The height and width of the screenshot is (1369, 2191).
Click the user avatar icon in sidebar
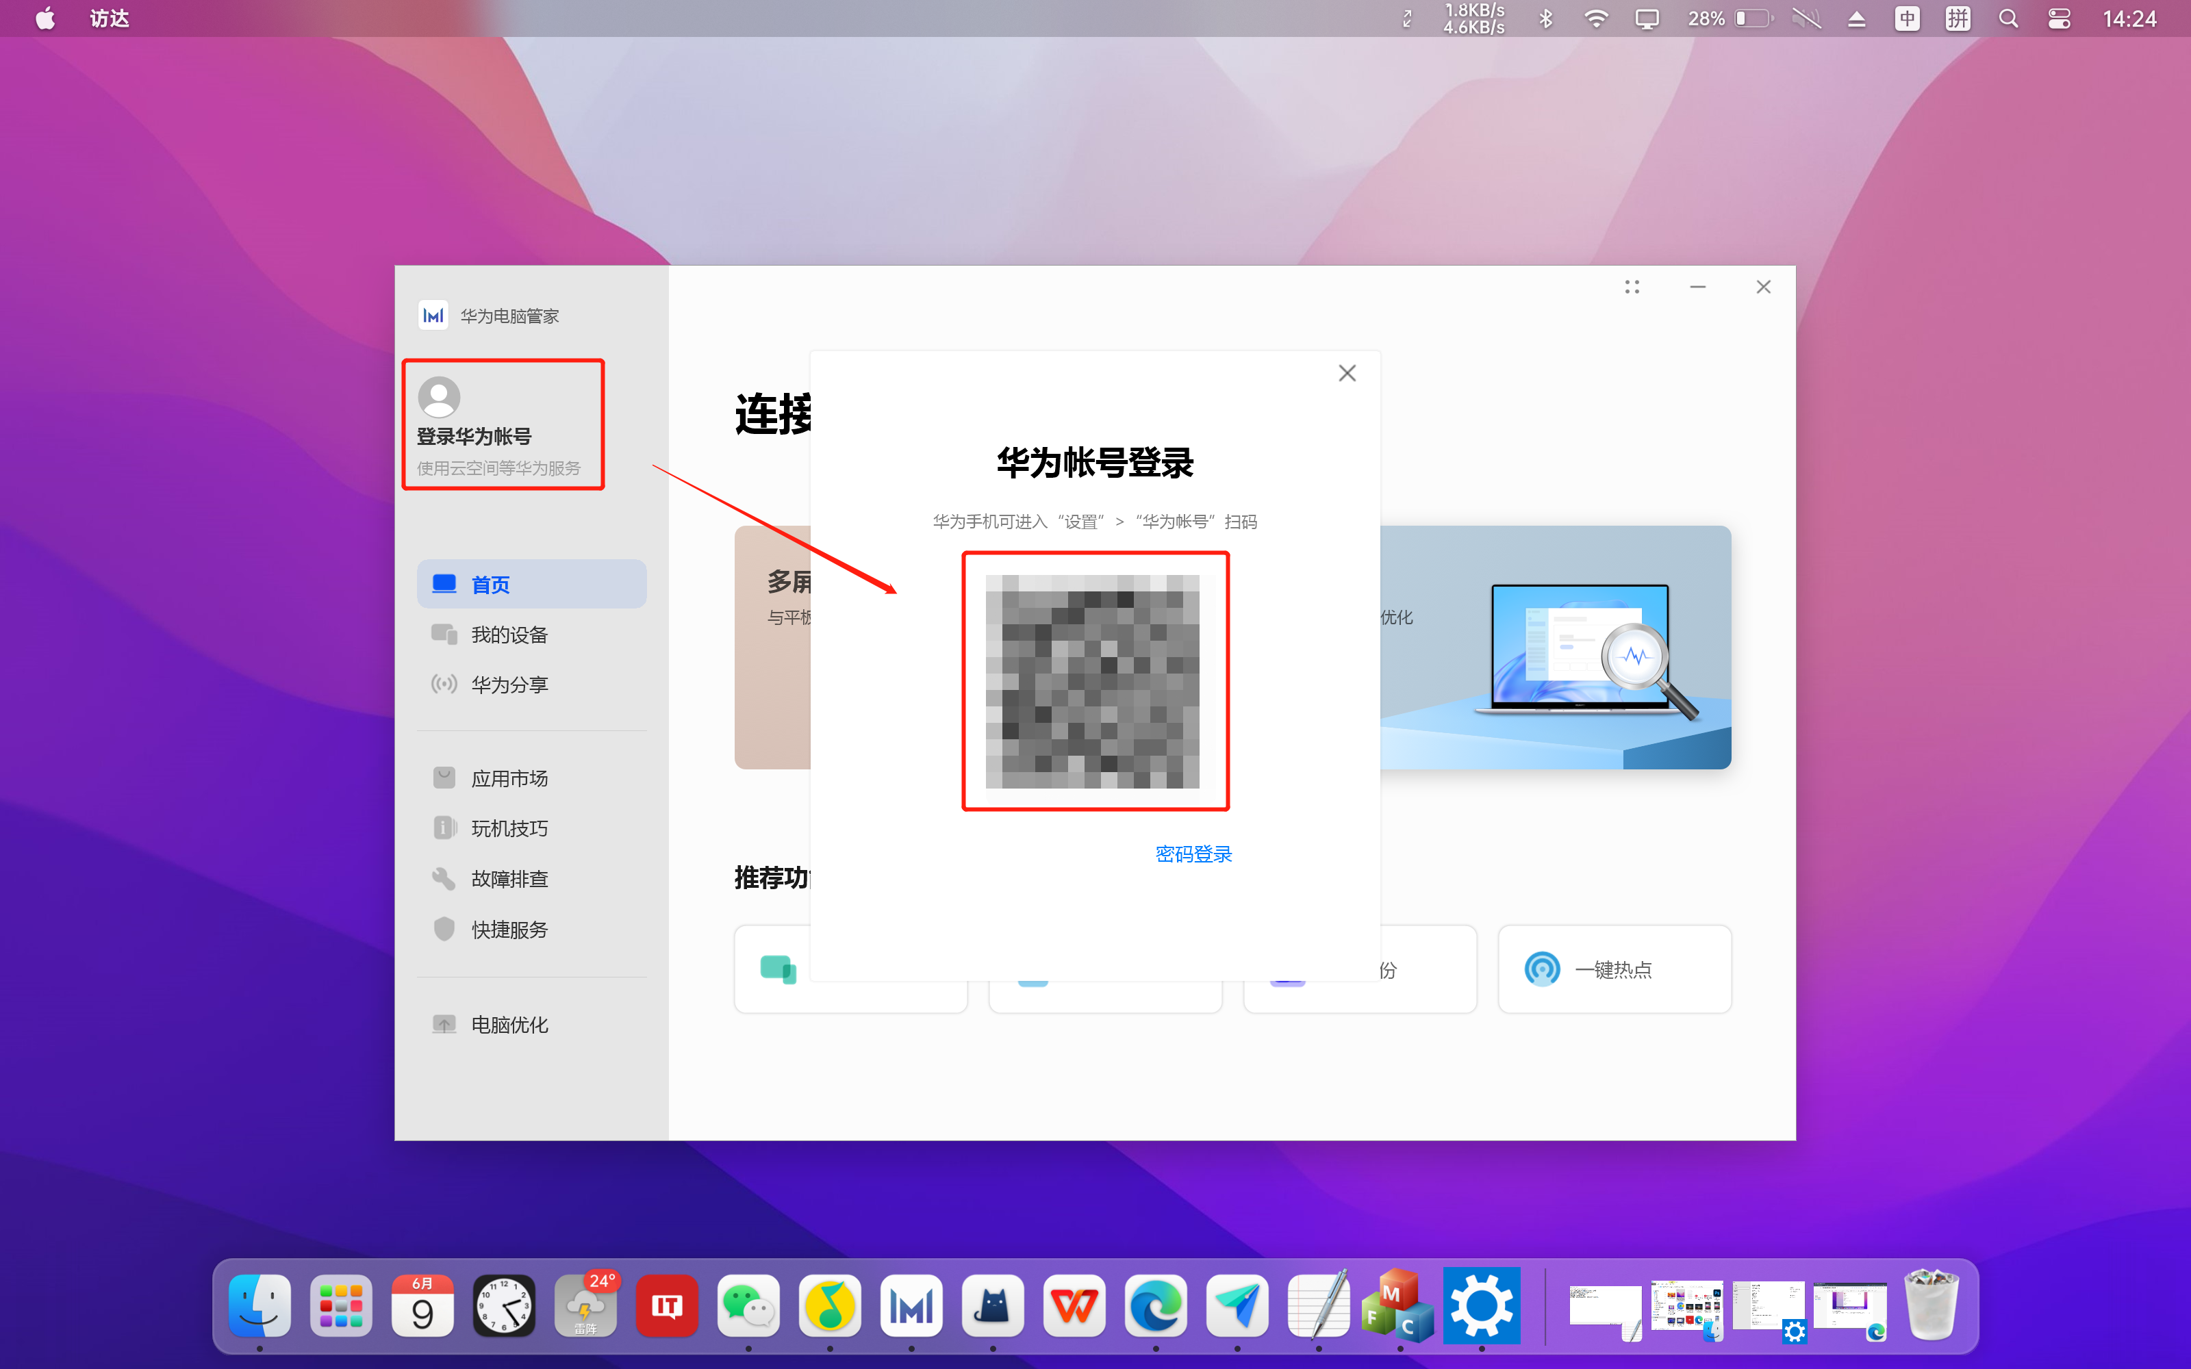pyautogui.click(x=439, y=398)
